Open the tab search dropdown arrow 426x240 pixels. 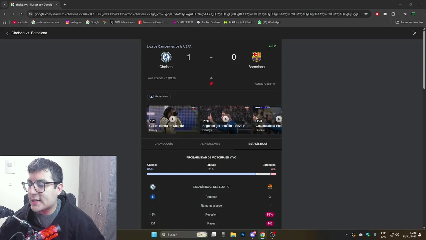(4, 5)
